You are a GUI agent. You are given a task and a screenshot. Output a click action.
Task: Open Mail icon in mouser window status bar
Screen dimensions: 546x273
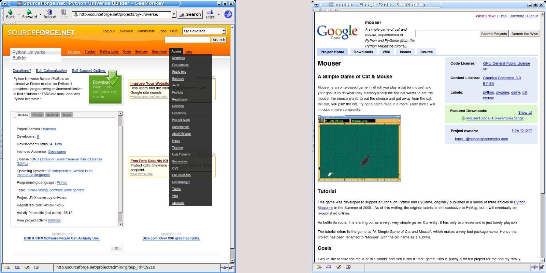(x=329, y=267)
